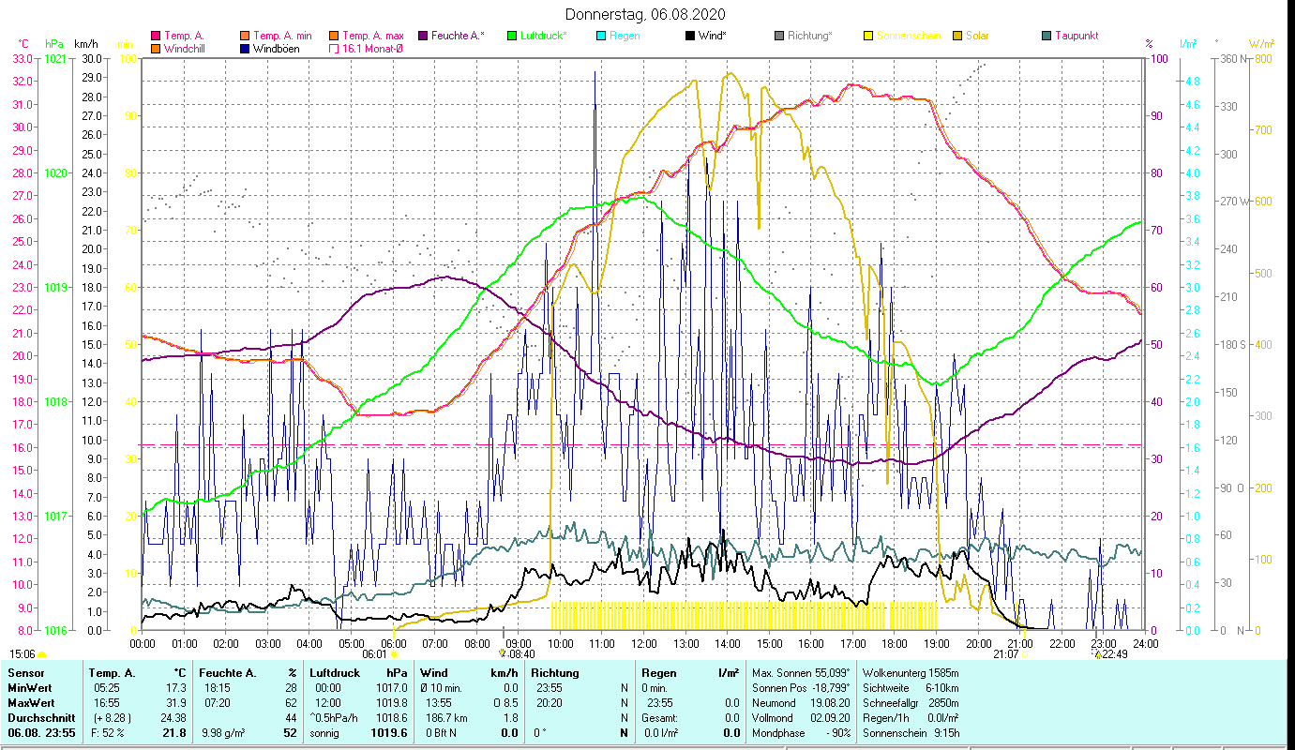Click the 12:00 time axis label
1295x750 pixels.
coord(644,644)
